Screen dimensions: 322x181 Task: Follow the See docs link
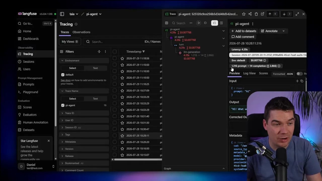coord(66,80)
